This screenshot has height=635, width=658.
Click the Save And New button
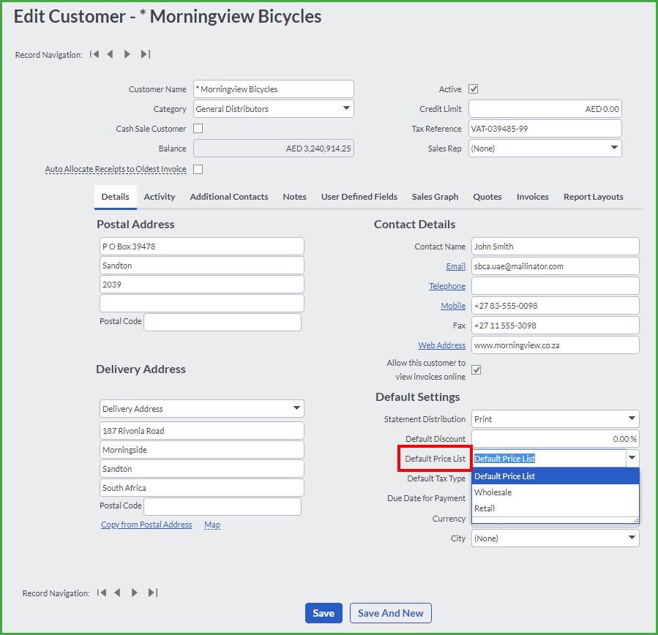tap(391, 613)
